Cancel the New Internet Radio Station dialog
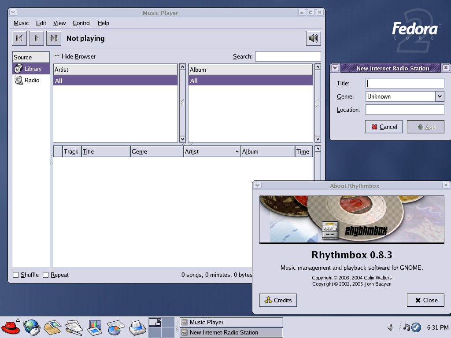 point(384,127)
